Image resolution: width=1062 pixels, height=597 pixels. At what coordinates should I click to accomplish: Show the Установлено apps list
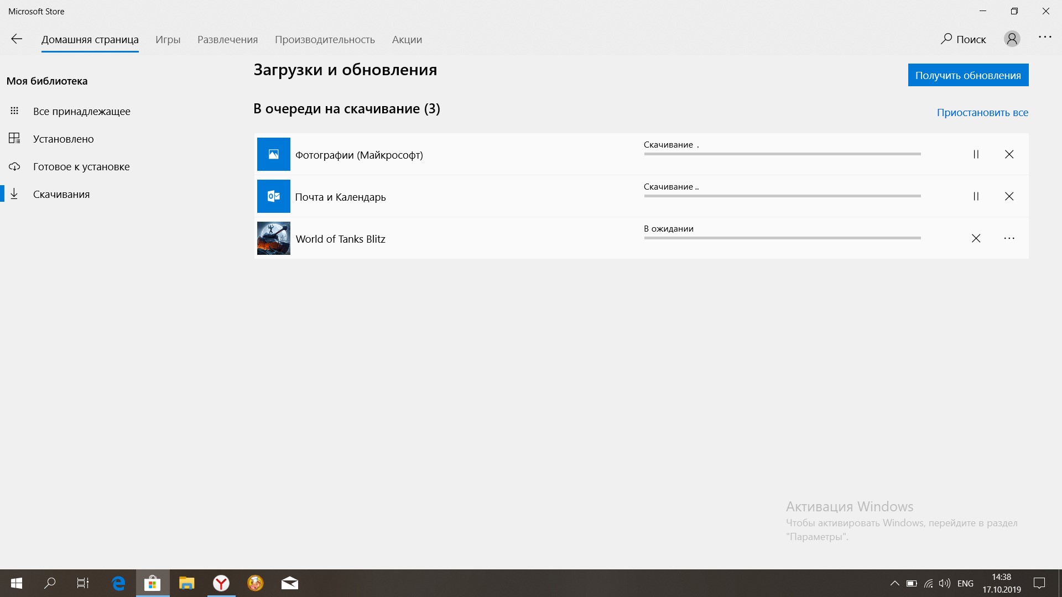coord(64,139)
